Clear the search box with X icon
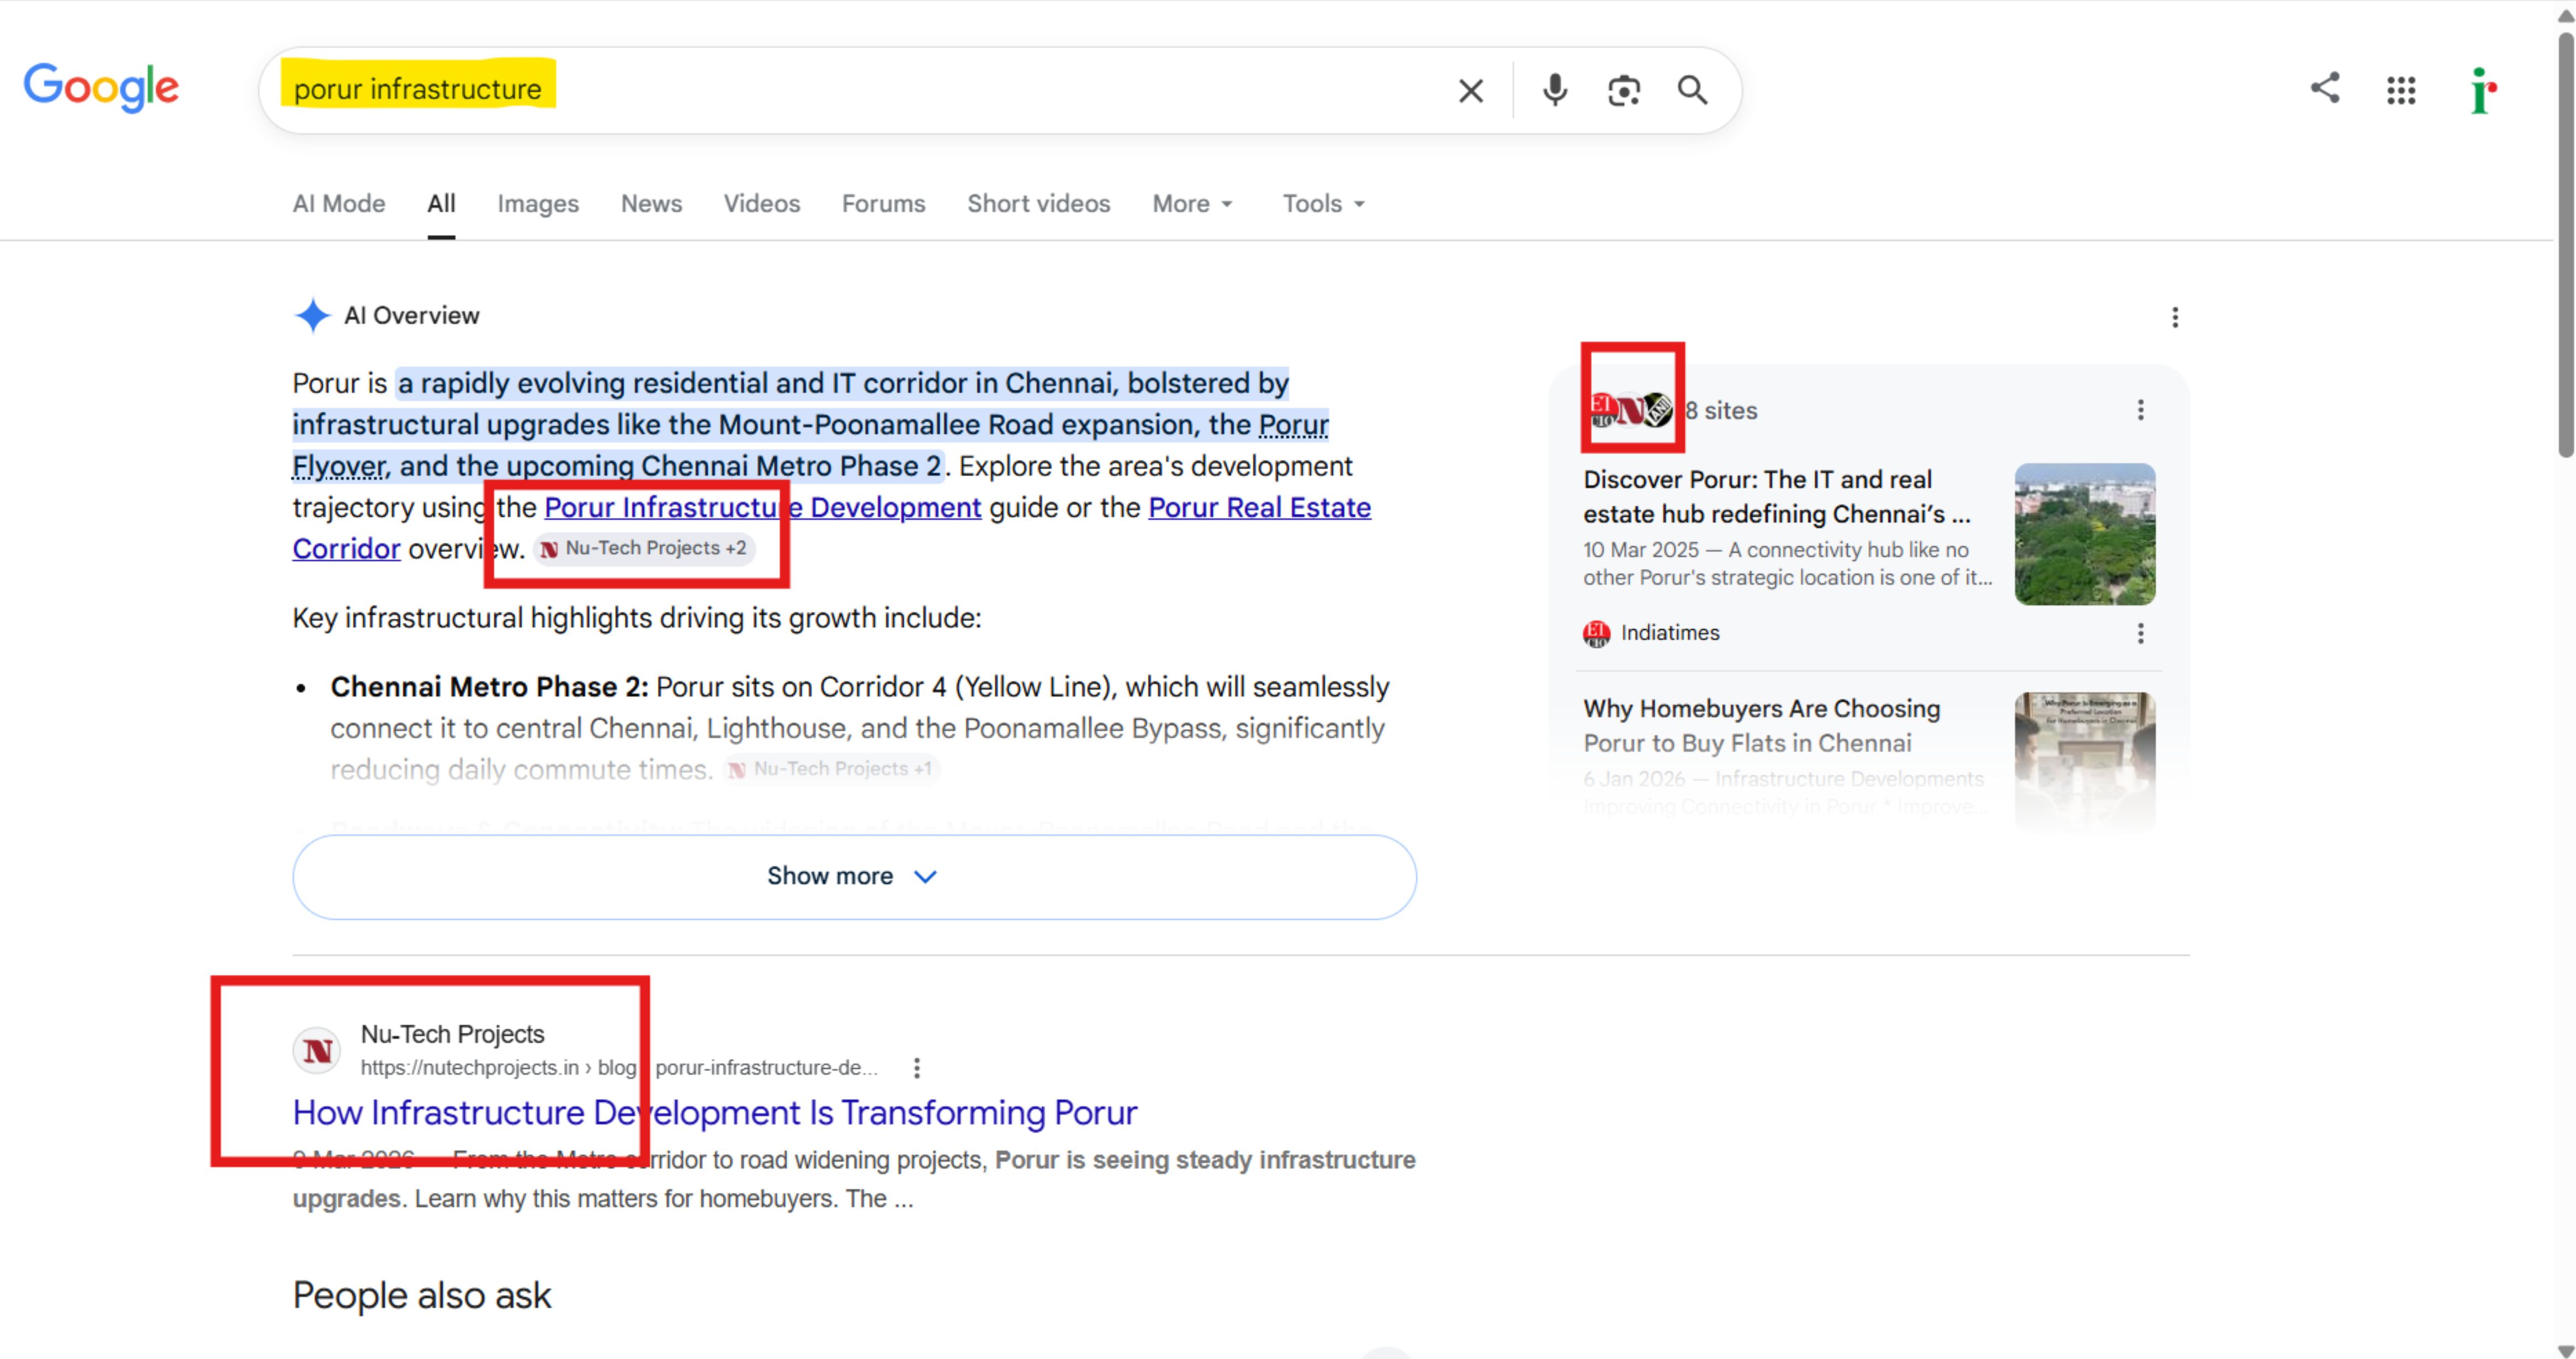 pyautogui.click(x=1470, y=91)
